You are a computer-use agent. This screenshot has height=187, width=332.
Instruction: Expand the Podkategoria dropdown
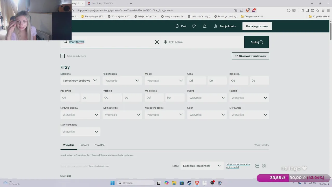tap(122, 81)
